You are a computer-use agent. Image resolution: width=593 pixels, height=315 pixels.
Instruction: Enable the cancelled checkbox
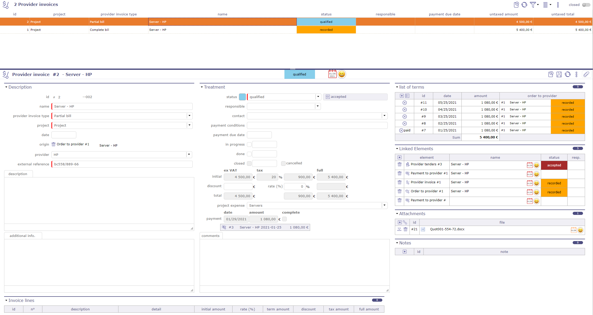(x=283, y=163)
